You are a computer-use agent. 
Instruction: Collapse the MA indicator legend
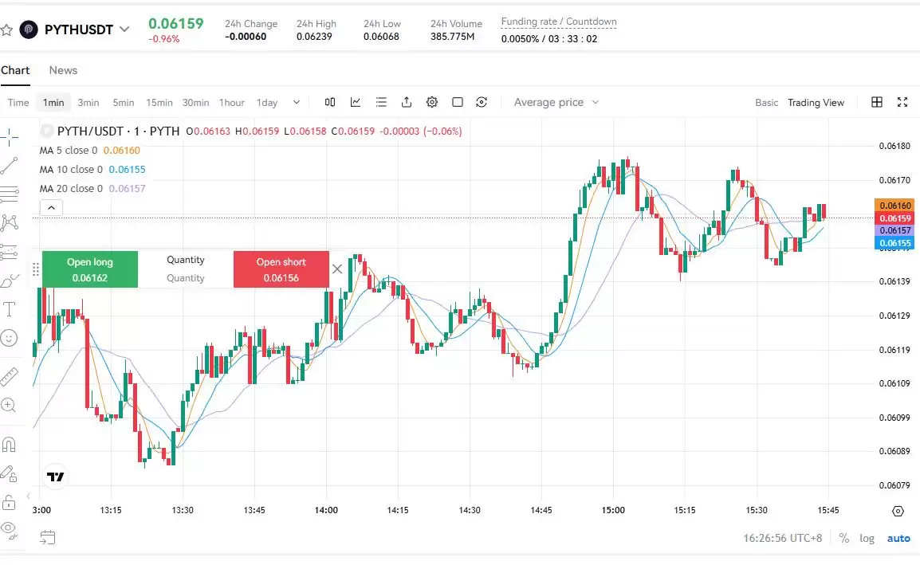coord(50,208)
